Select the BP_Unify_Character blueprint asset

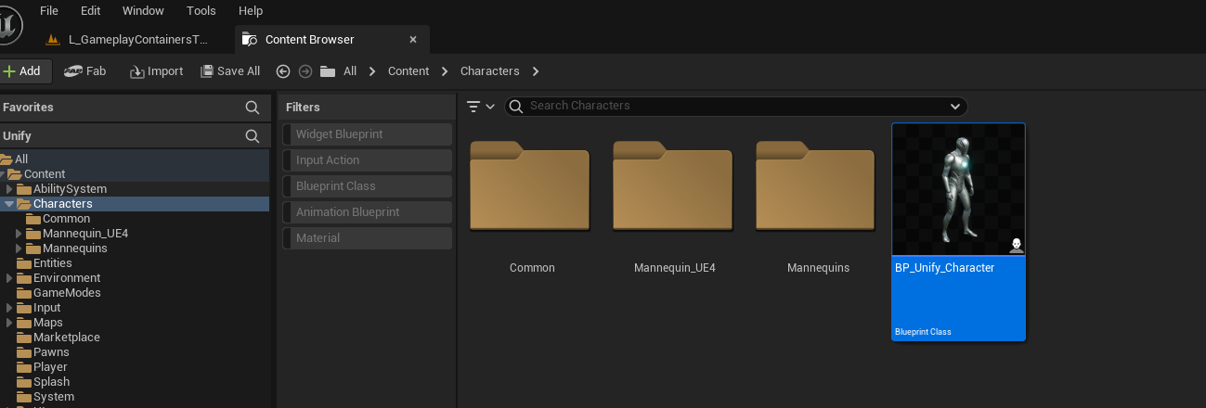[958, 232]
